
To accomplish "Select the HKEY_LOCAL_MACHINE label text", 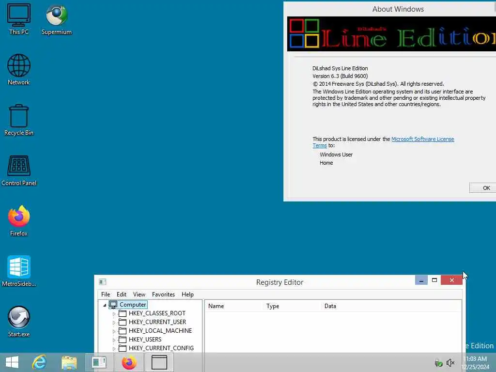I will point(160,331).
